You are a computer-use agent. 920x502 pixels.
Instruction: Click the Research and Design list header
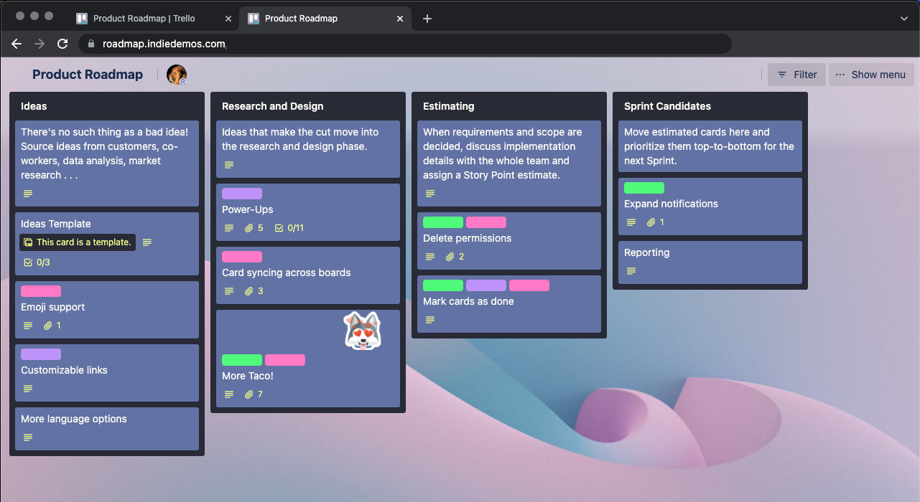273,106
